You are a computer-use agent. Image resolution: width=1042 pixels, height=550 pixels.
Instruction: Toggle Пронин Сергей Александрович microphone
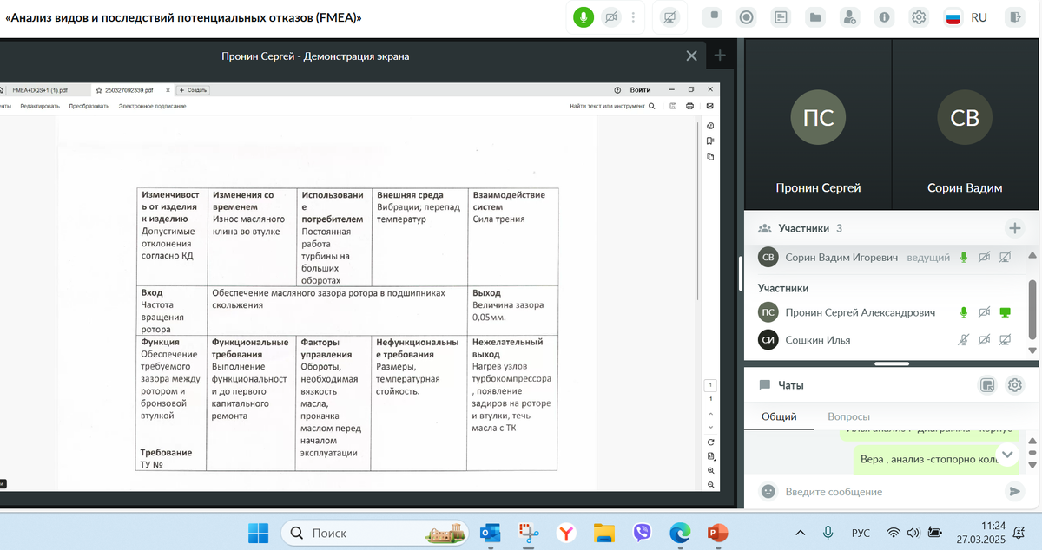(964, 312)
